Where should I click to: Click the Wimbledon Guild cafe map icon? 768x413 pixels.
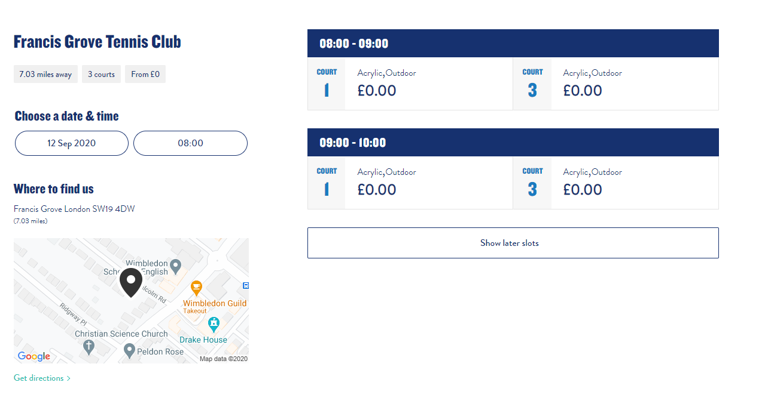pos(196,288)
